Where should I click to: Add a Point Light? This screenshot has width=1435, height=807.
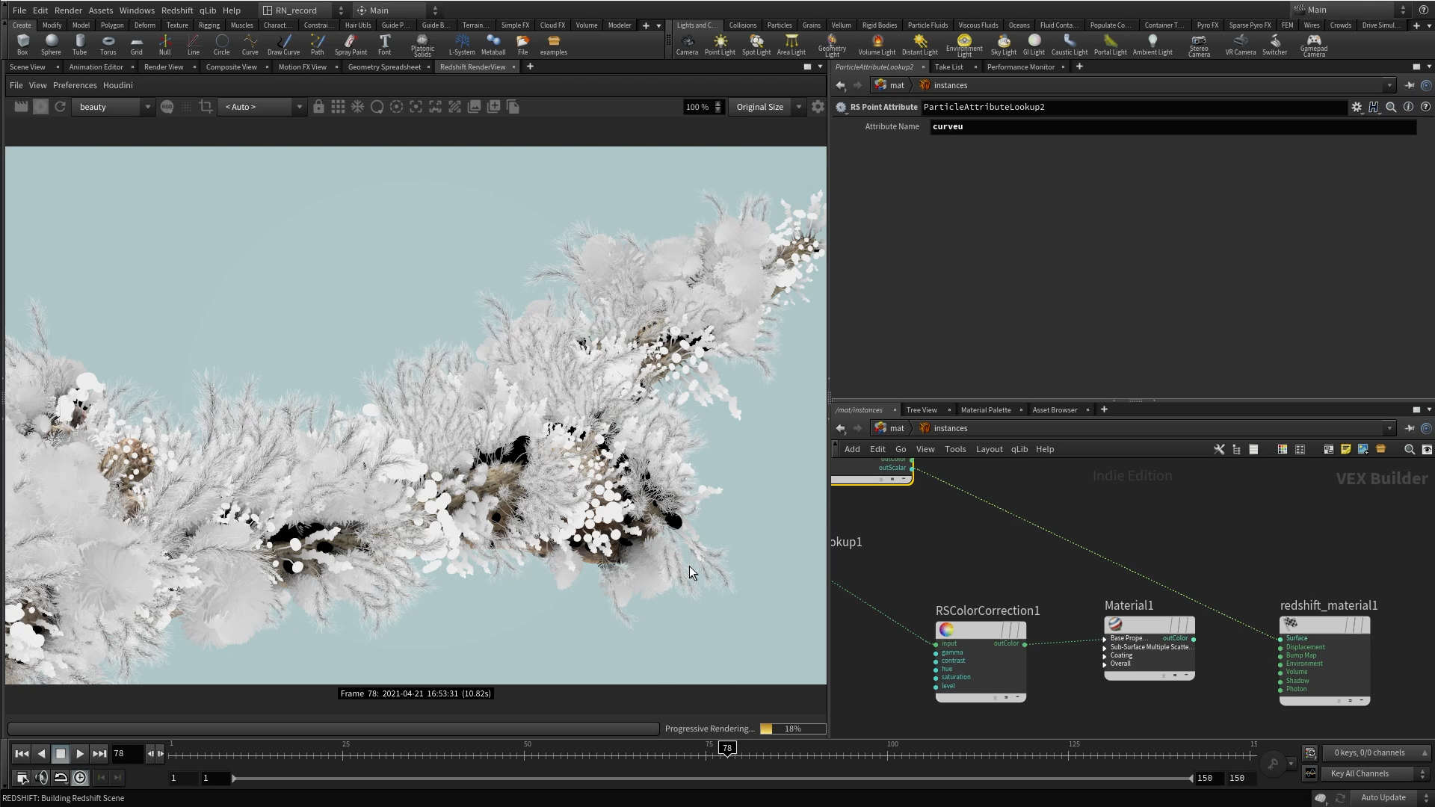pyautogui.click(x=720, y=45)
